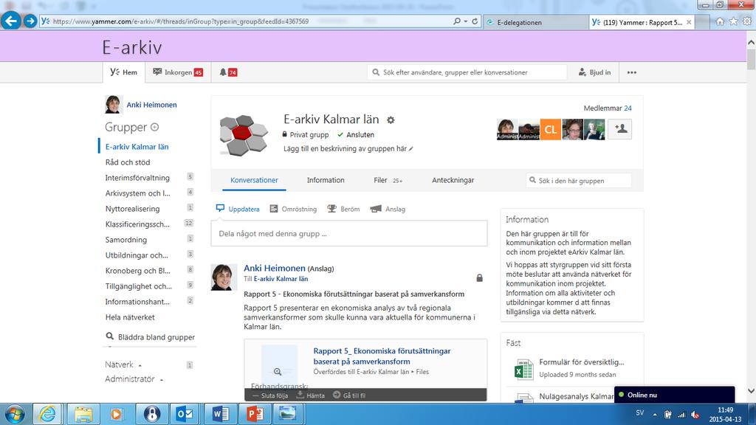Image resolution: width=756 pixels, height=425 pixels.
Task: Open Windows Start button
Action: pyautogui.click(x=15, y=415)
